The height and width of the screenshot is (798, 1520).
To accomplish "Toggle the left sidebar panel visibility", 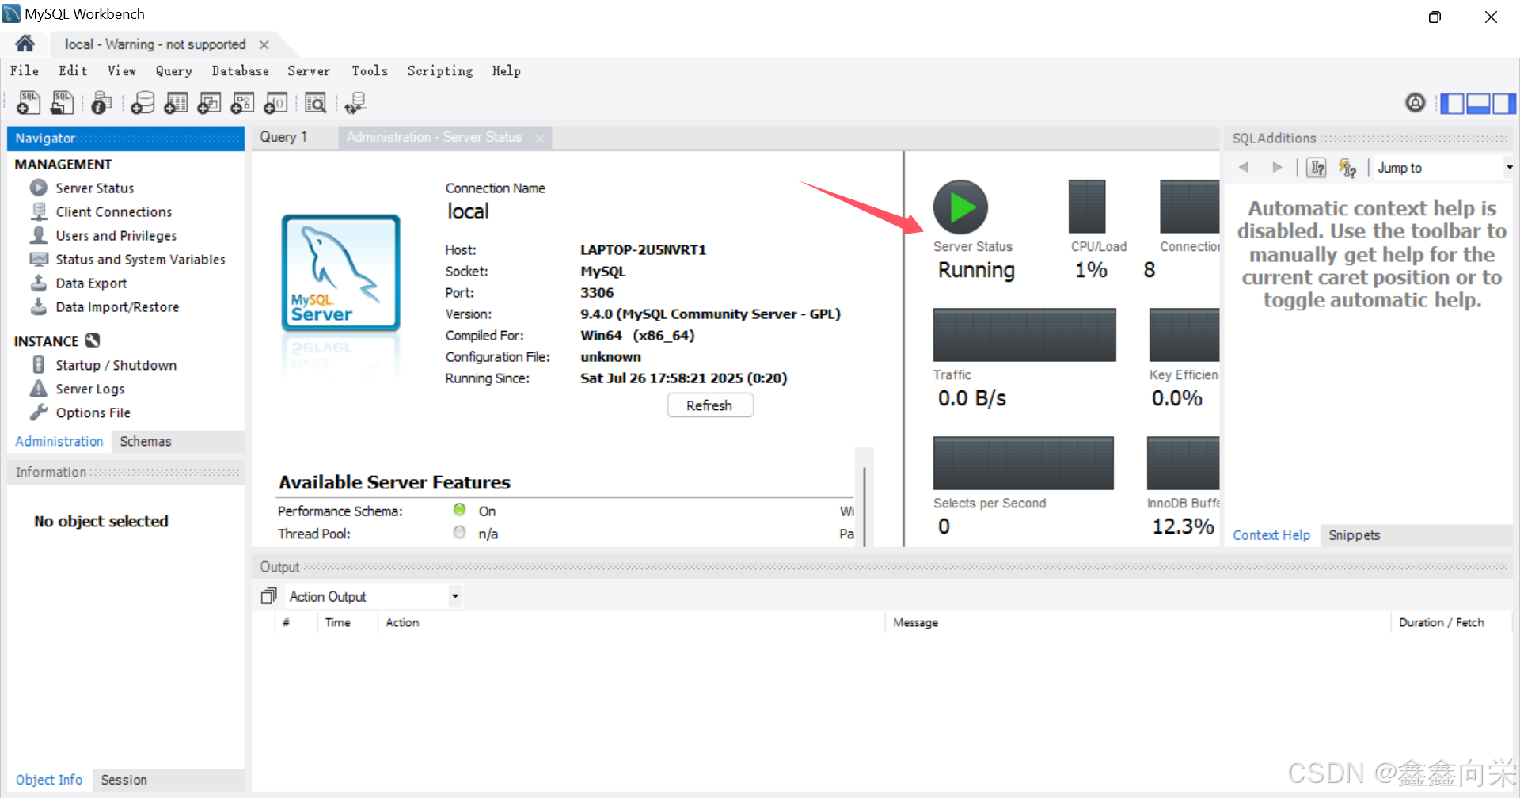I will (x=1452, y=103).
